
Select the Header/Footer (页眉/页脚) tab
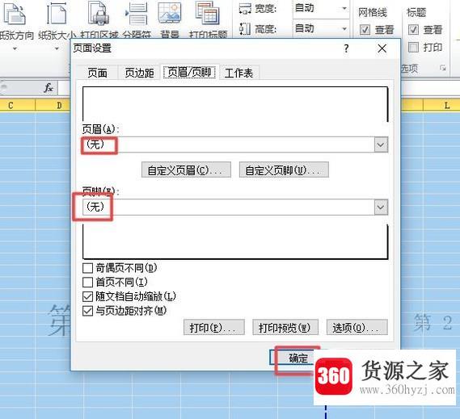click(189, 72)
